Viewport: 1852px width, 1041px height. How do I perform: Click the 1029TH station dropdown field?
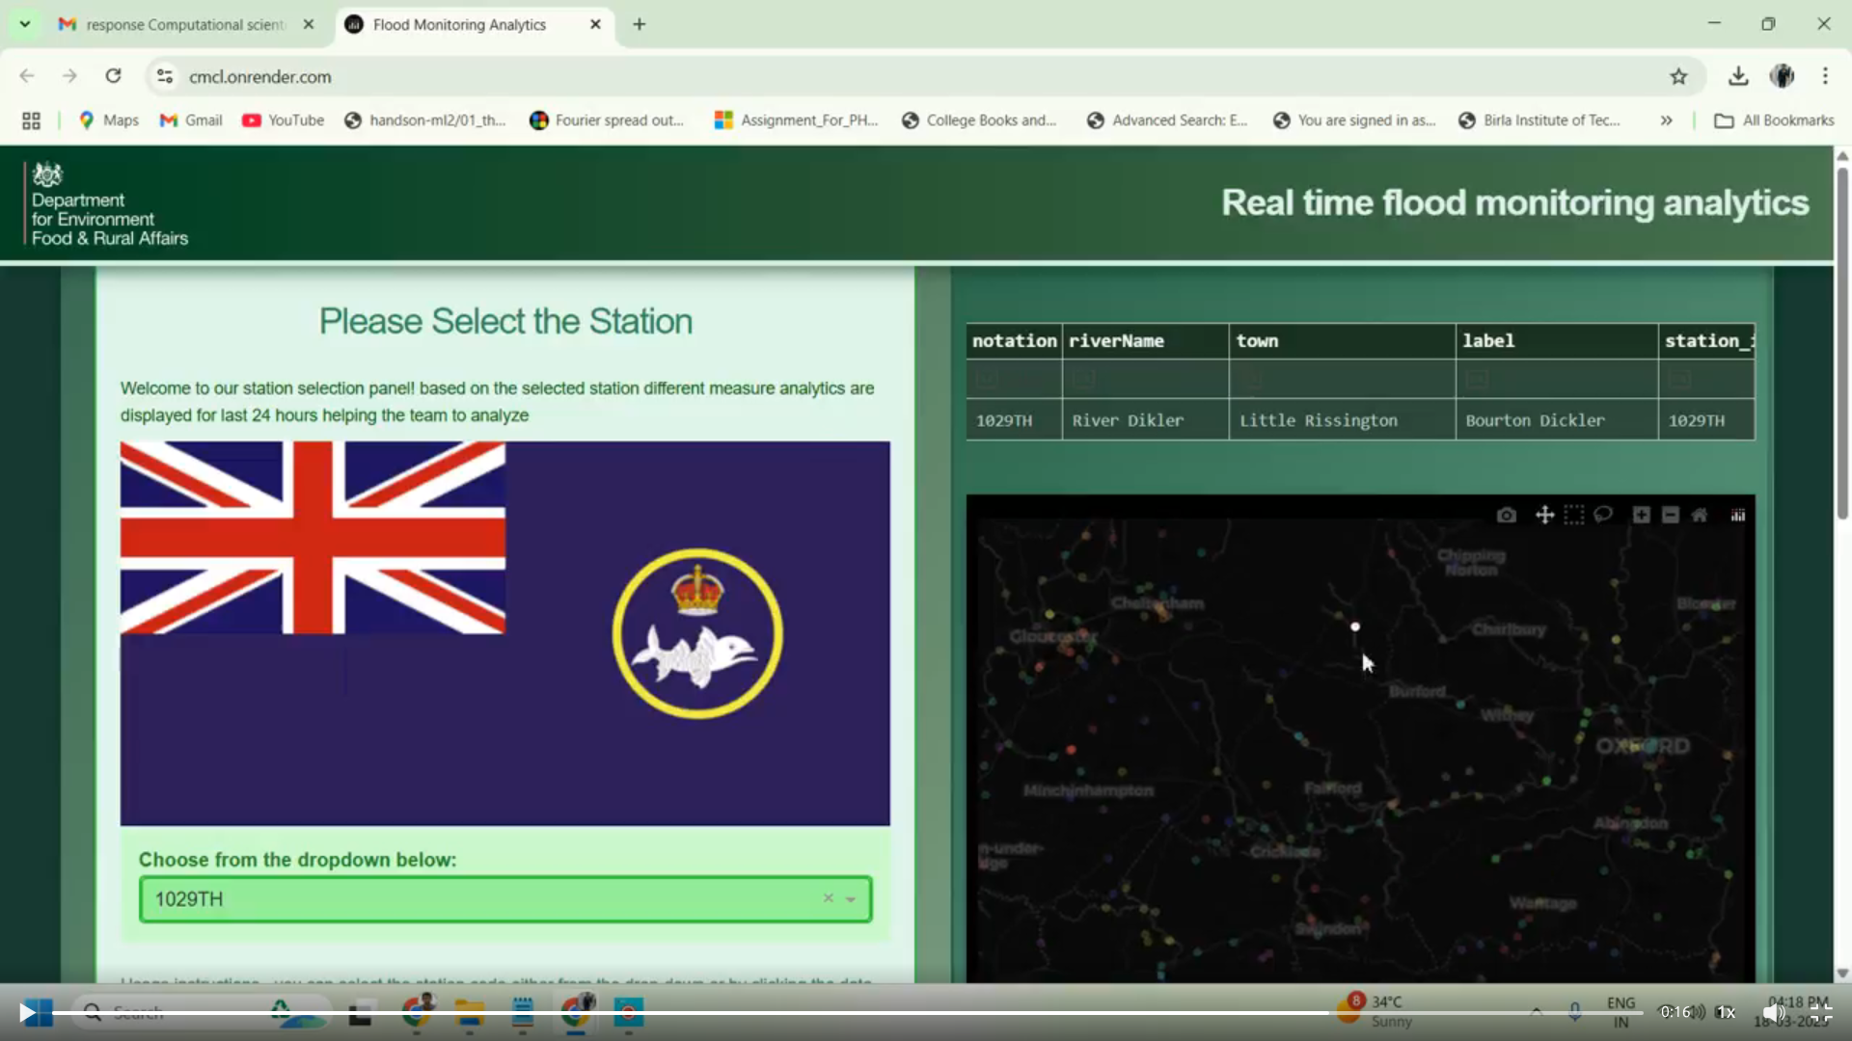coord(505,899)
